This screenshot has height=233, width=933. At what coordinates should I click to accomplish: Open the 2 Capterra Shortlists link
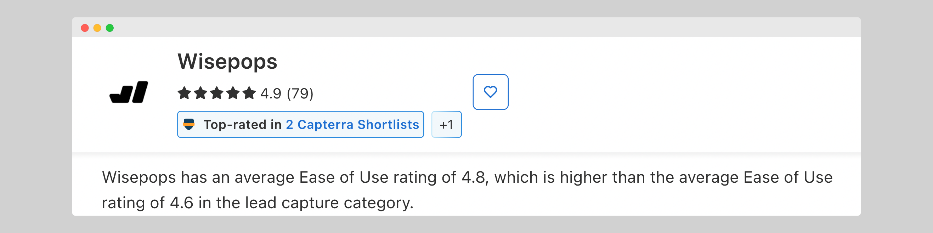(352, 124)
